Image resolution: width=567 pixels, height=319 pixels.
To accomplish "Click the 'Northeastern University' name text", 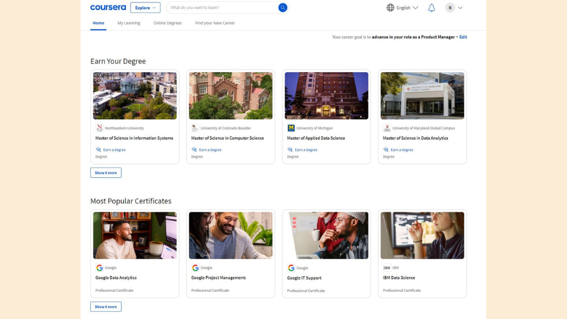I will [125, 128].
